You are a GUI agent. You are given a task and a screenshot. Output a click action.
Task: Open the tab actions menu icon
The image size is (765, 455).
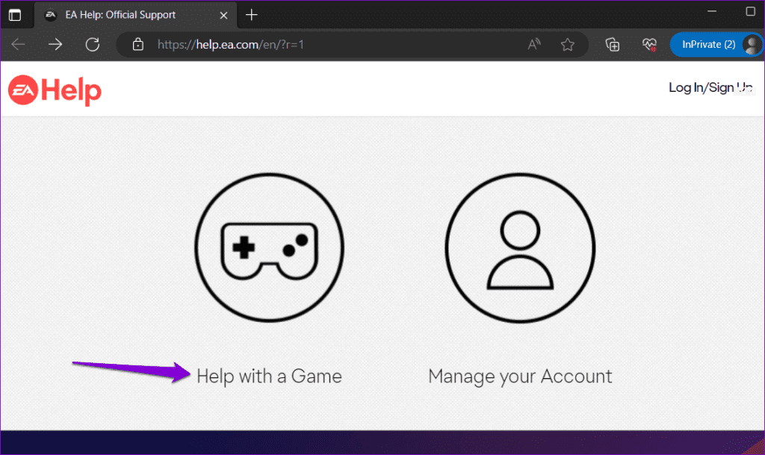(15, 15)
